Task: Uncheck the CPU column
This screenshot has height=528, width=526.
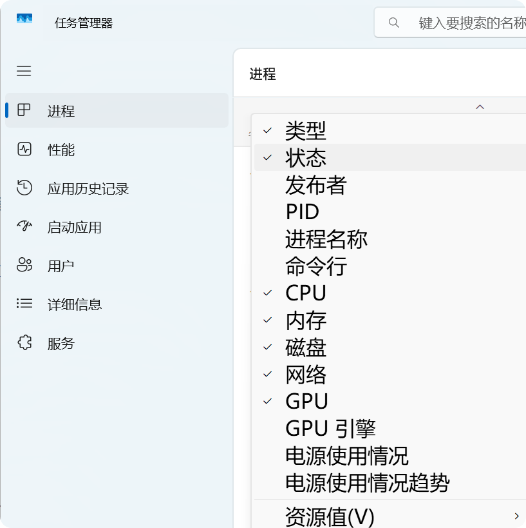Action: click(x=390, y=293)
